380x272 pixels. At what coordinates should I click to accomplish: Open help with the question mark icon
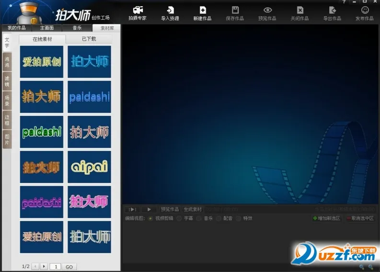[x=344, y=2]
